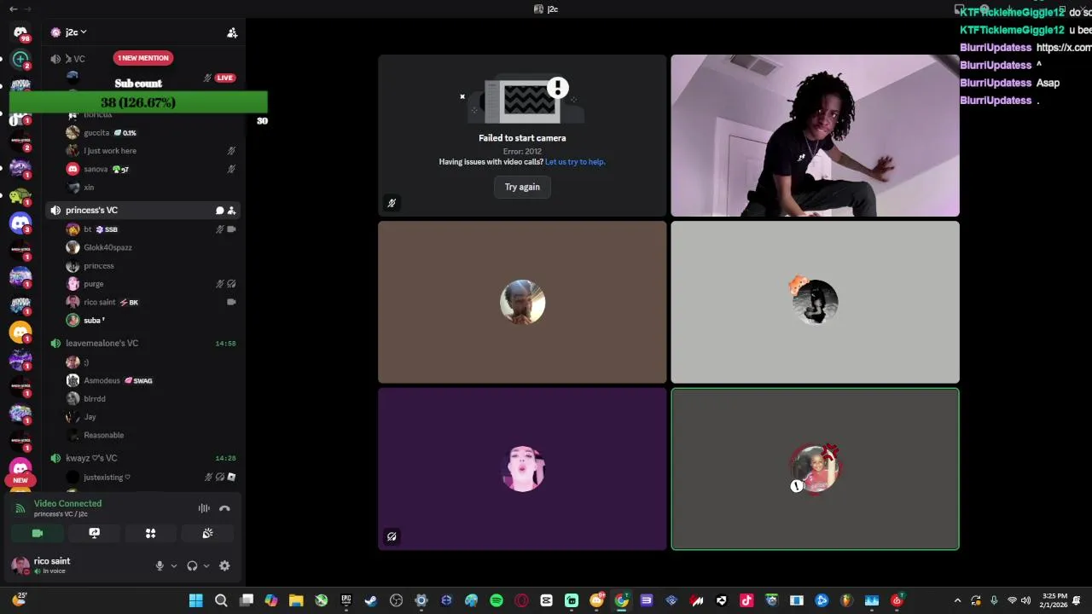Screen dimensions: 1092x614
Task: Open chat for princess's VC
Action: coord(219,211)
